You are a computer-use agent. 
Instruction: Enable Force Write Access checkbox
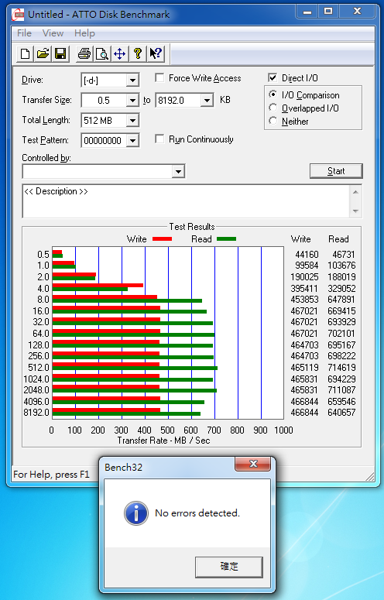pyautogui.click(x=159, y=78)
